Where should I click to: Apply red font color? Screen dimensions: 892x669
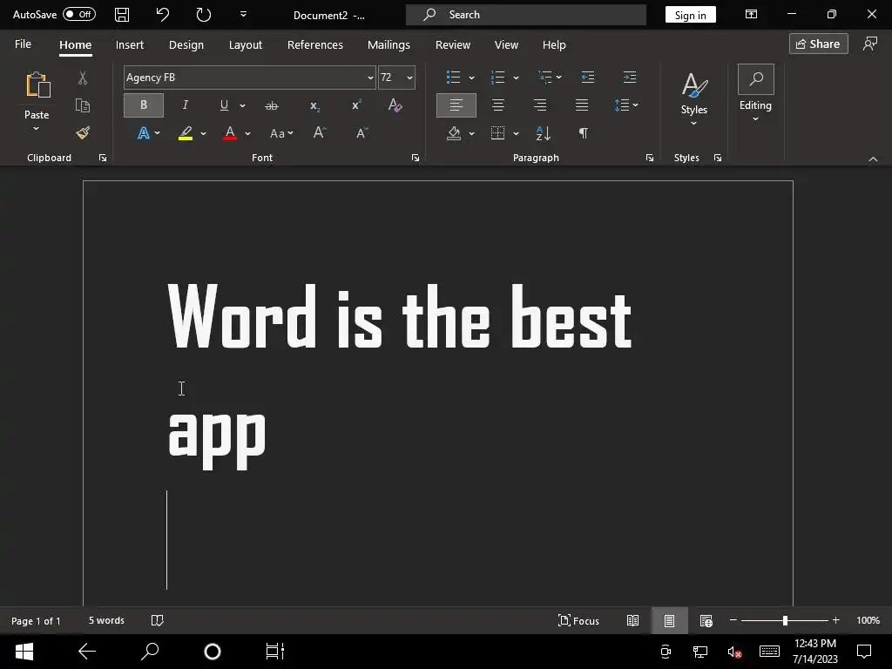pos(230,133)
